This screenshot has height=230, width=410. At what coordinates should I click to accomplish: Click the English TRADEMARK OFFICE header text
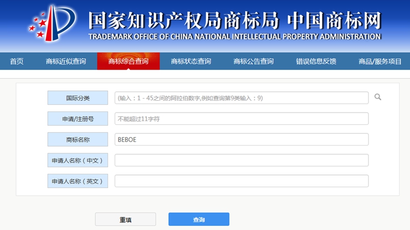[x=235, y=37]
